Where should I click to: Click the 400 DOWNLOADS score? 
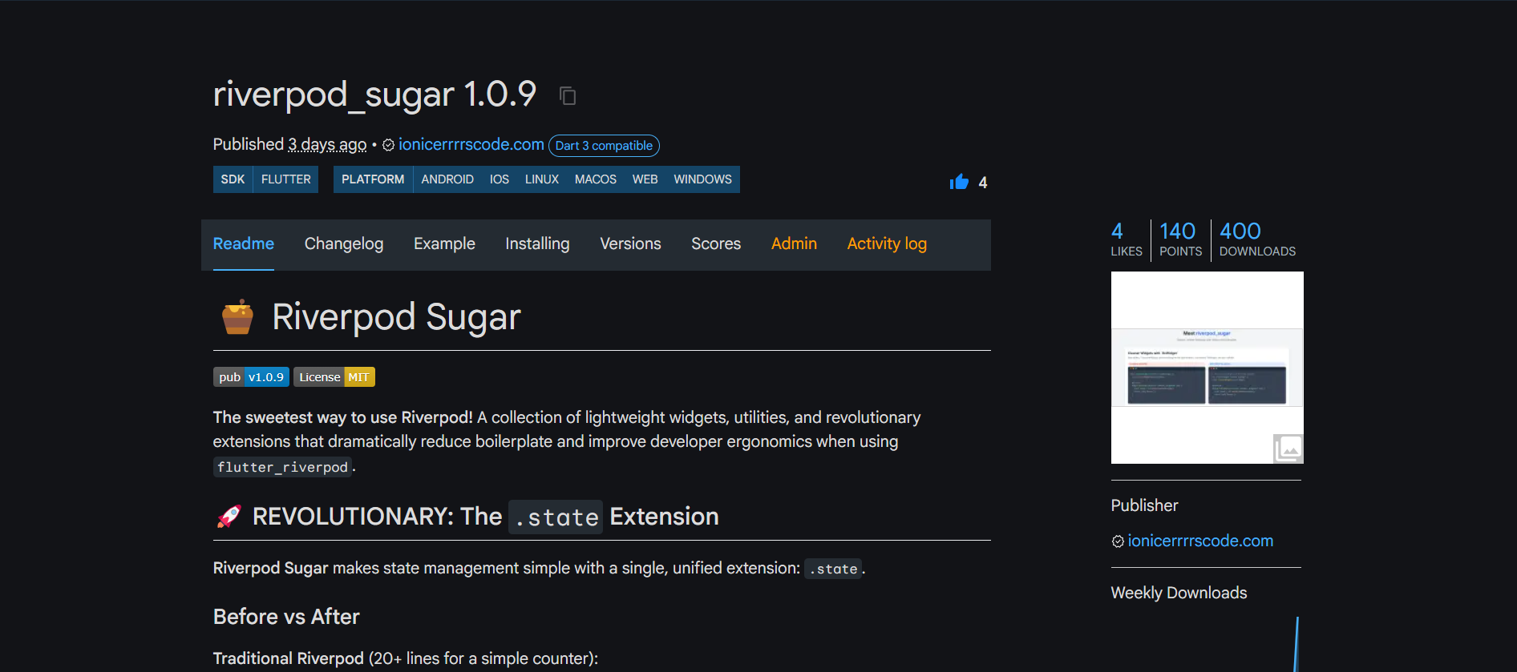[1257, 239]
